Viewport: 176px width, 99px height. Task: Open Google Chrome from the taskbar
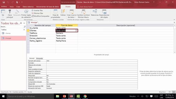click(x=85, y=96)
